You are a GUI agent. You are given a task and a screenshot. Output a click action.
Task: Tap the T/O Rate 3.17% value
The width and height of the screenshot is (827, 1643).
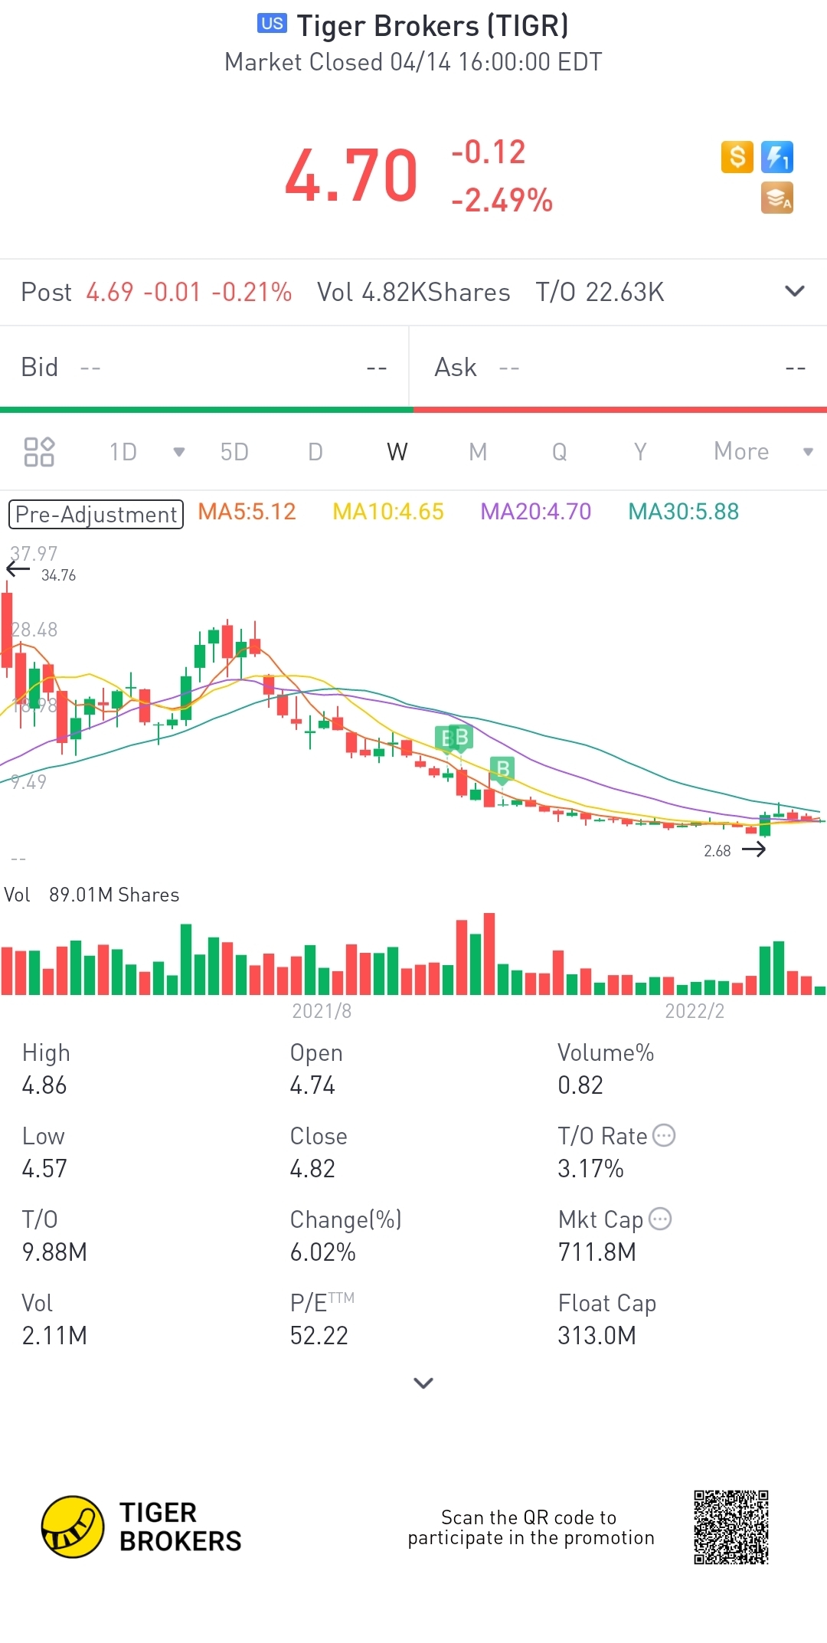(590, 1169)
